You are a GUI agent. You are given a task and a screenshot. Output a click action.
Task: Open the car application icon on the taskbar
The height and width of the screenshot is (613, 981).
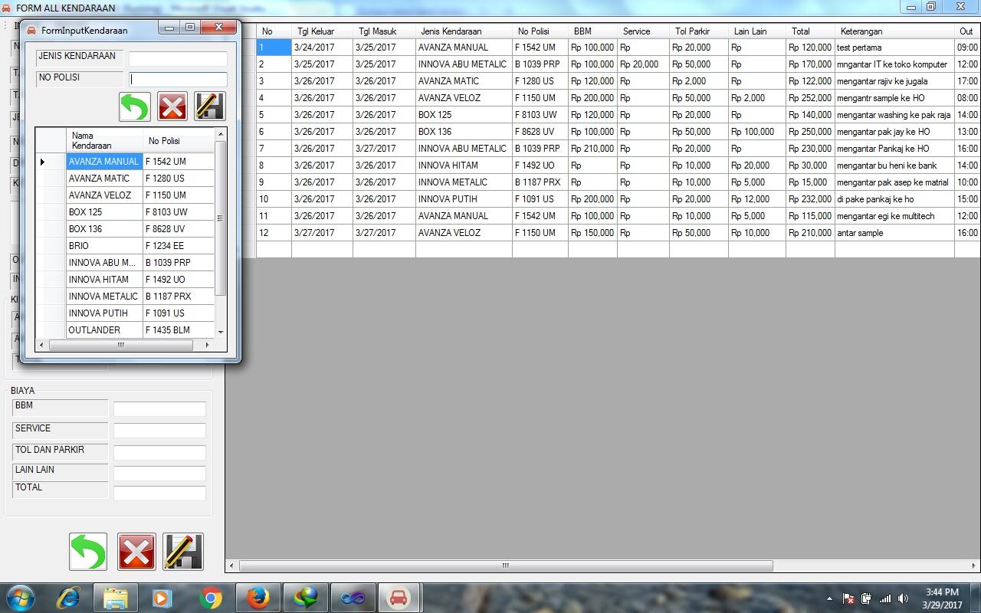coord(399,597)
